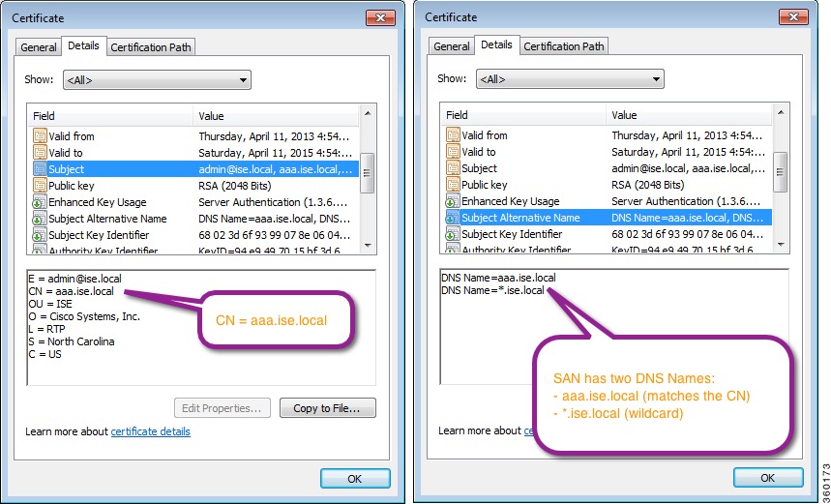This screenshot has width=831, height=504.
Task: Select 'Saturday, April 11, 2015' value in left window
Action: click(275, 153)
